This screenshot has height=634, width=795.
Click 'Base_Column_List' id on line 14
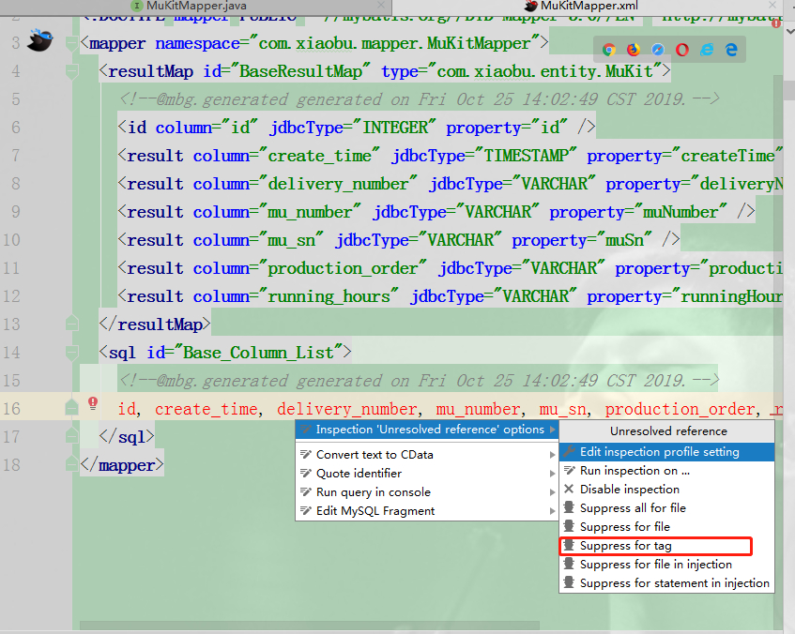[x=258, y=353]
